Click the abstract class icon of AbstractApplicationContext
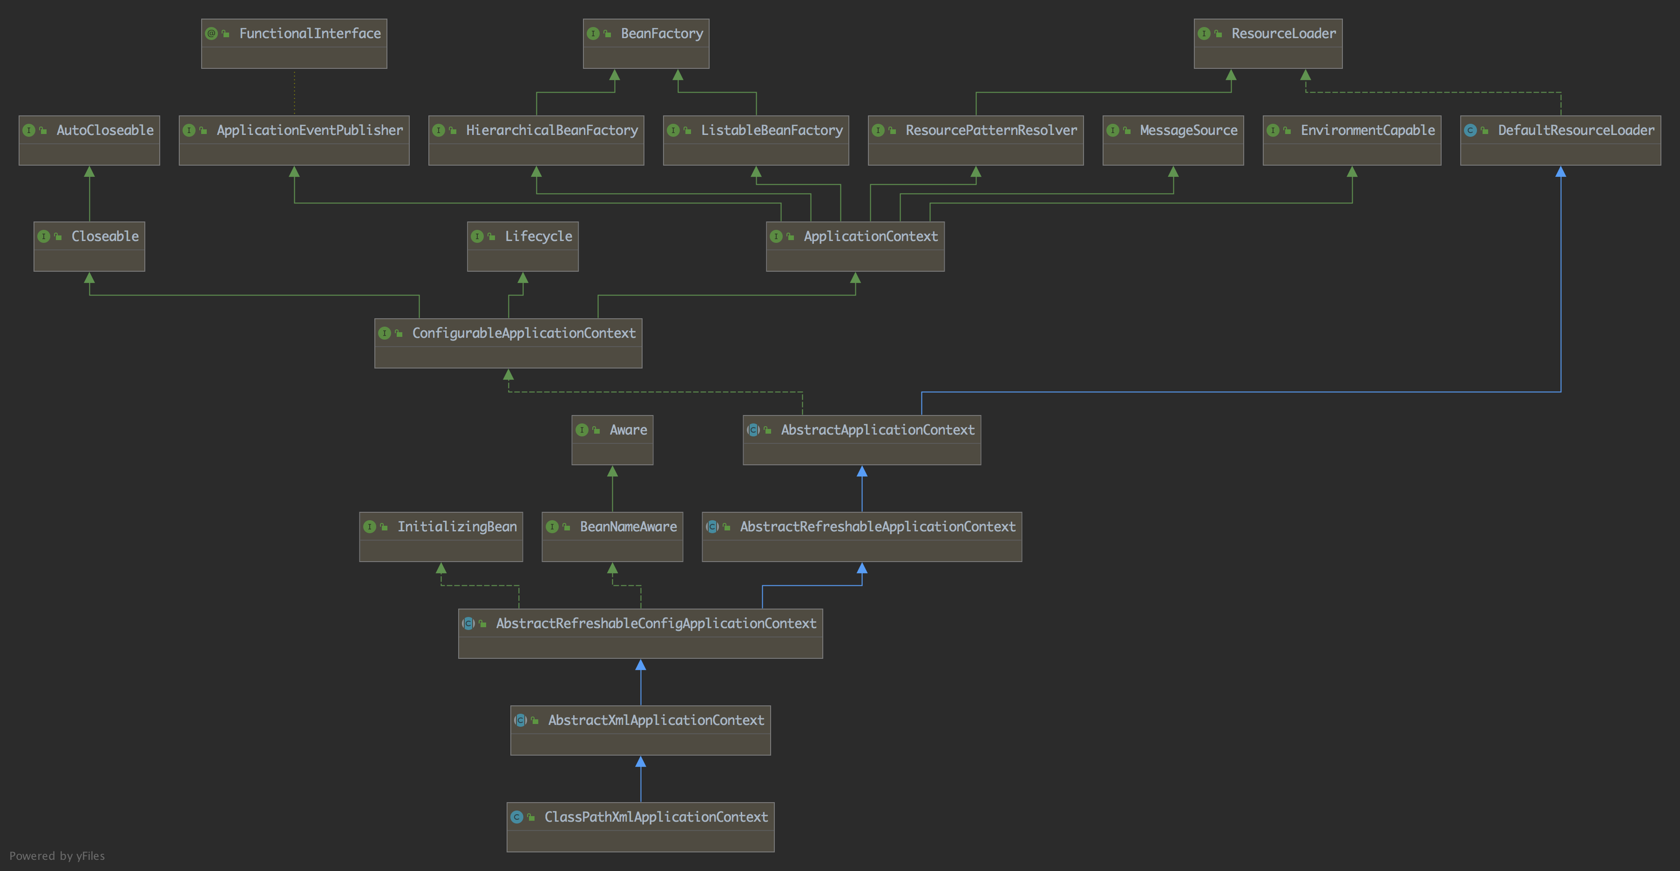The image size is (1680, 871). tap(753, 430)
